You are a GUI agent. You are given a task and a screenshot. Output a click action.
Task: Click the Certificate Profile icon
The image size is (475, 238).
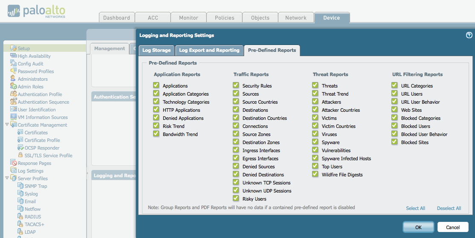point(20,140)
